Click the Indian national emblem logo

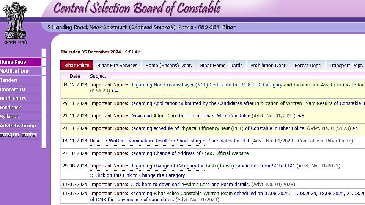click(15, 22)
